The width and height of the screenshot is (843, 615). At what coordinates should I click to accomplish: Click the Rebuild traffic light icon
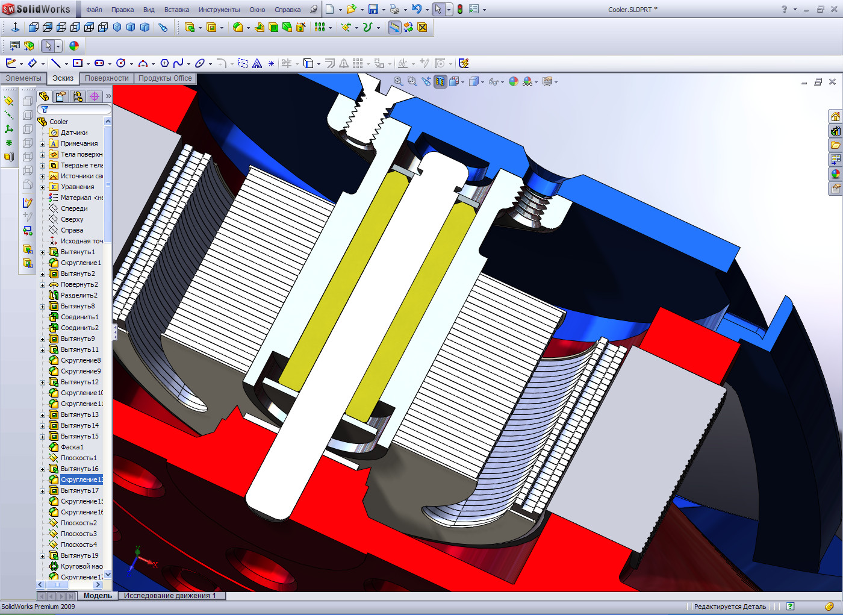pyautogui.click(x=460, y=9)
